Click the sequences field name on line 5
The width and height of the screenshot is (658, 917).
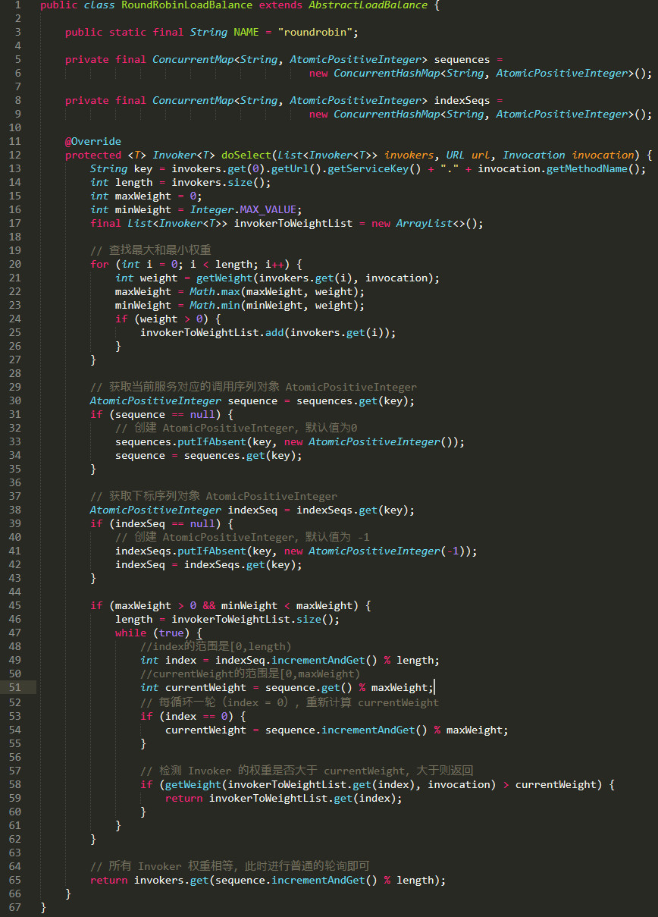(462, 60)
